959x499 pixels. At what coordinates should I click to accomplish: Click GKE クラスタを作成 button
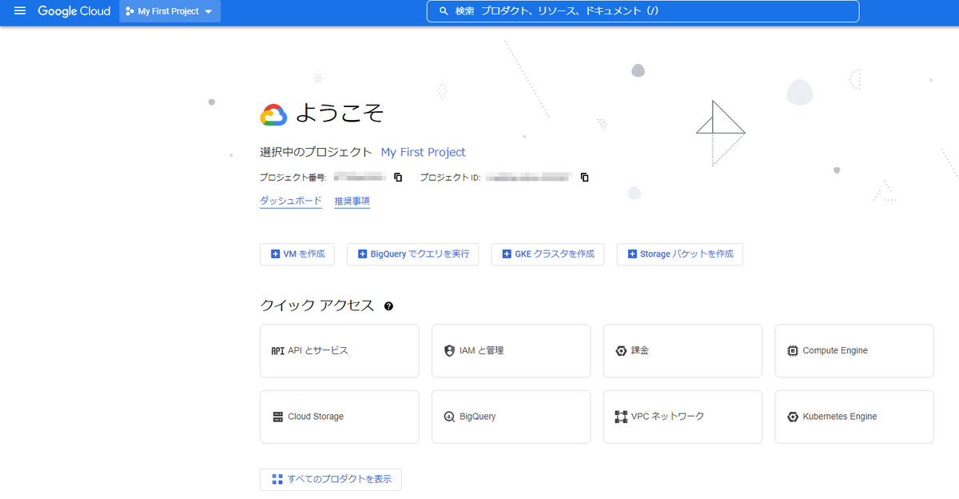coord(548,254)
